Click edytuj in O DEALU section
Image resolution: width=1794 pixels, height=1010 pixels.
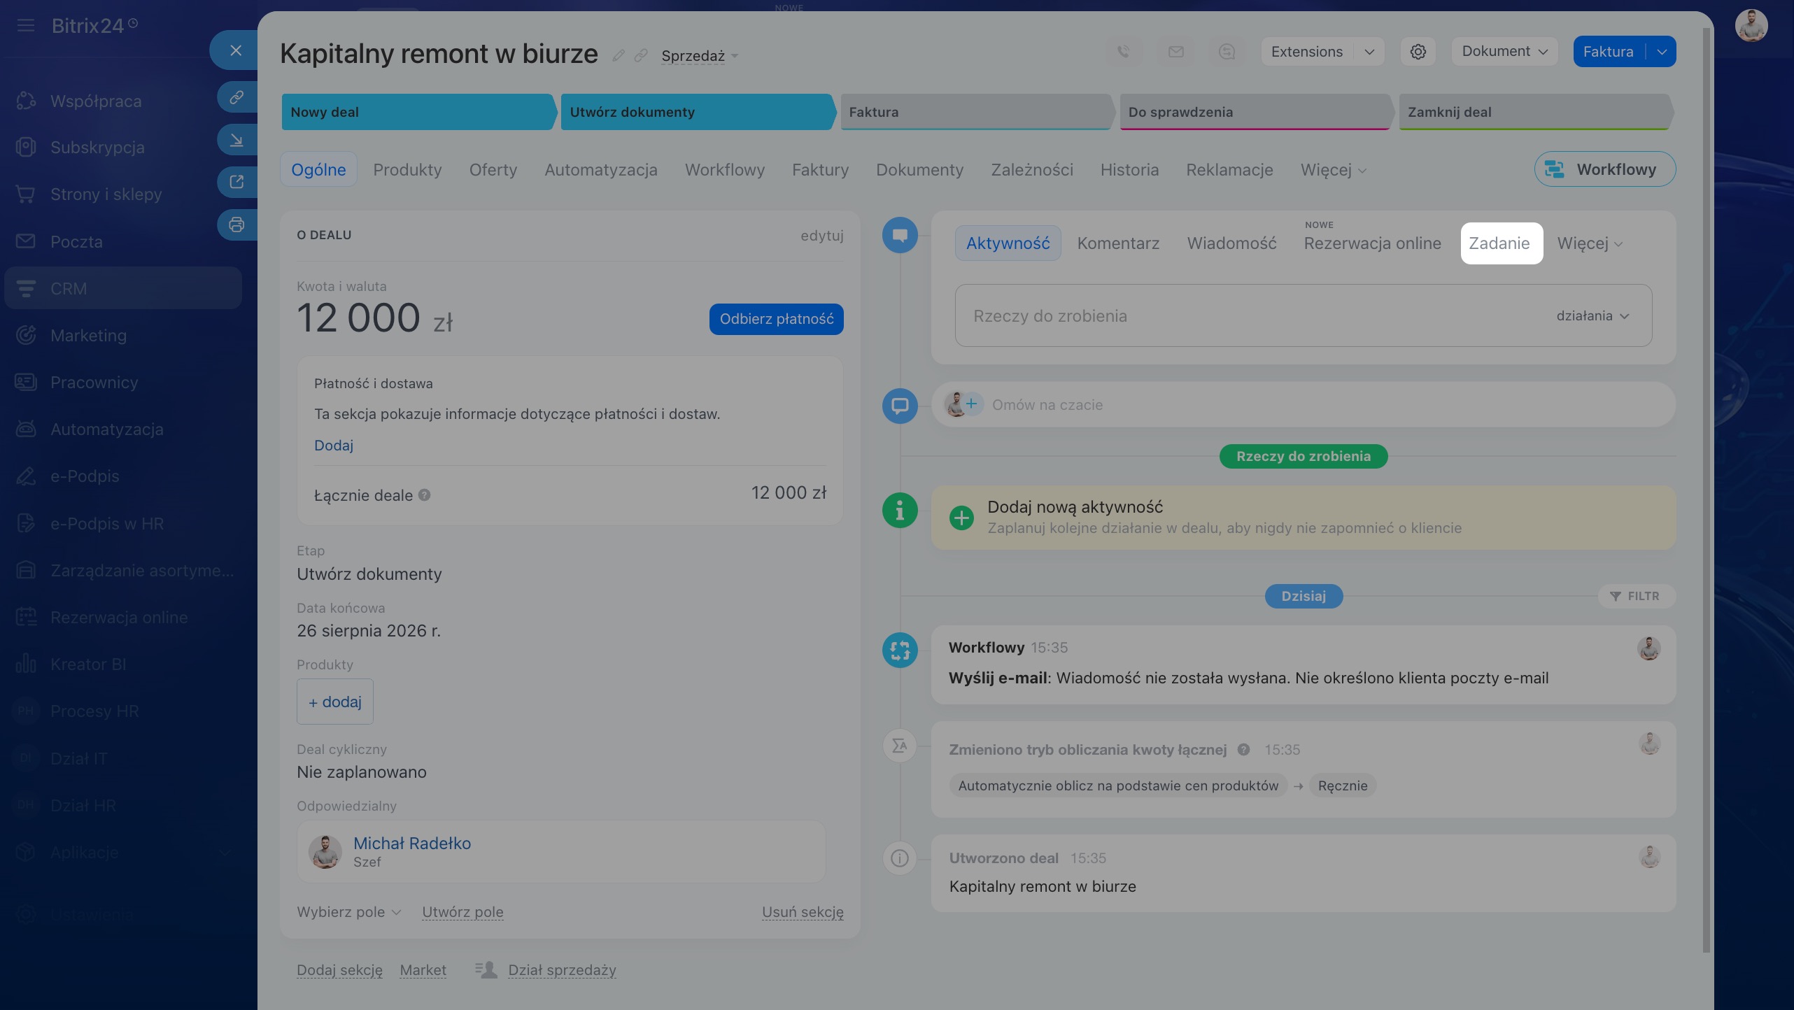[x=822, y=235]
